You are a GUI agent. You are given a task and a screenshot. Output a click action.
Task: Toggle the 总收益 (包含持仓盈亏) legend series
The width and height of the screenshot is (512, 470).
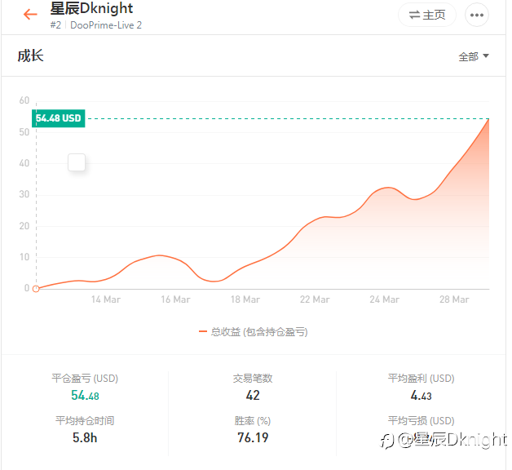point(254,332)
